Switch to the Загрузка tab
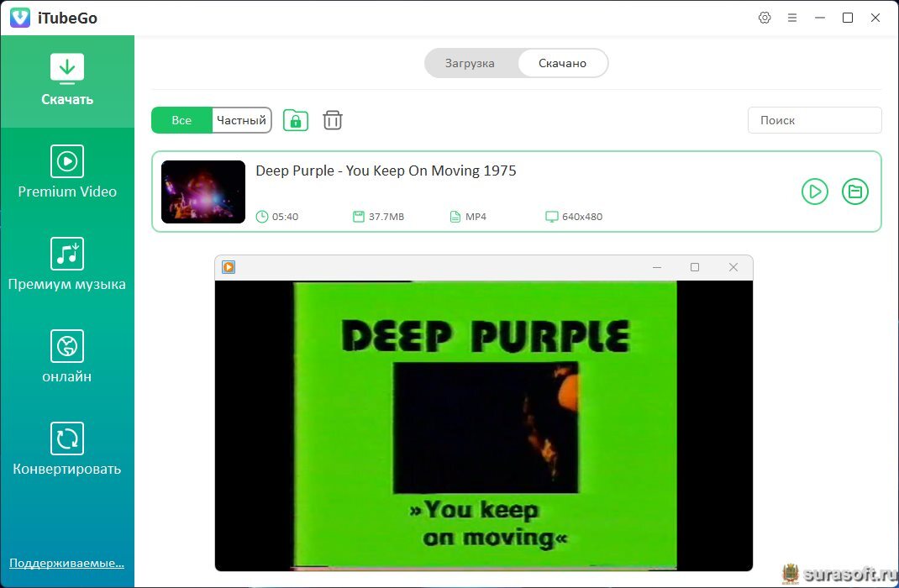Image resolution: width=899 pixels, height=588 pixels. pos(470,63)
